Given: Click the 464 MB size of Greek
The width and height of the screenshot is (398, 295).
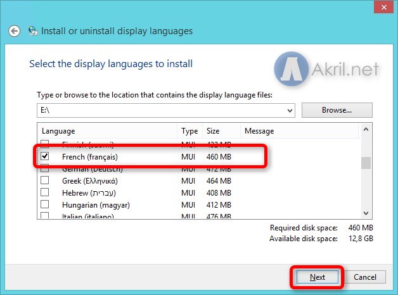Looking at the screenshot, I should [x=219, y=181].
